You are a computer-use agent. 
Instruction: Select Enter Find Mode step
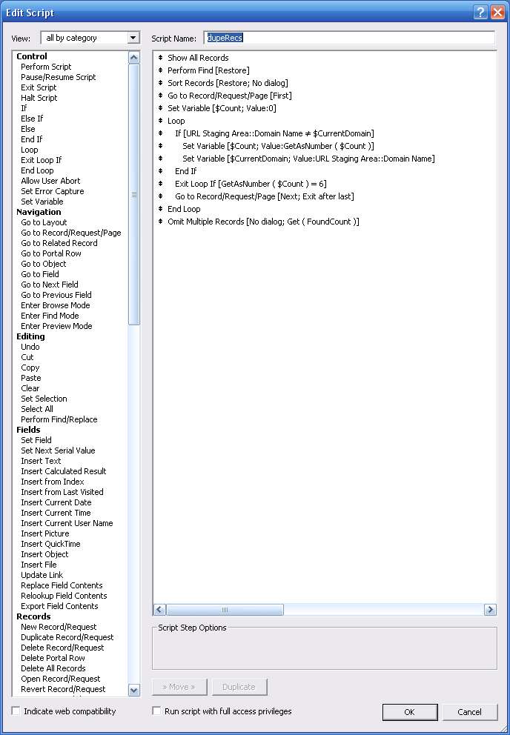click(x=50, y=316)
